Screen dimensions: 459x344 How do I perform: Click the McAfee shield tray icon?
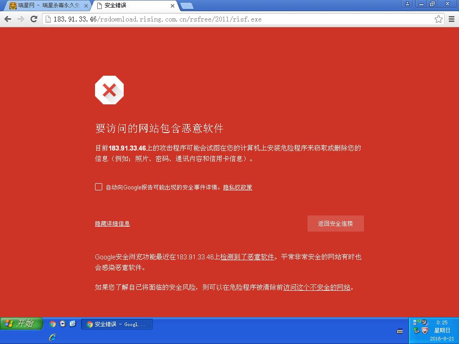[x=425, y=331]
